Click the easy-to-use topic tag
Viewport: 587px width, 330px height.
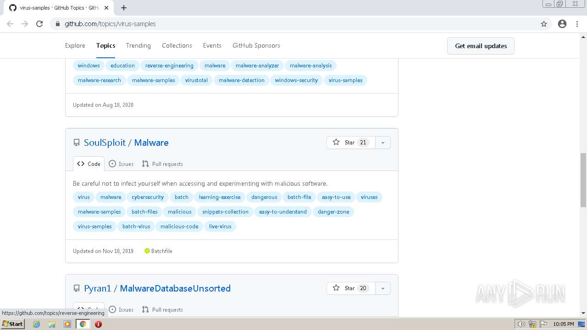coord(336,197)
